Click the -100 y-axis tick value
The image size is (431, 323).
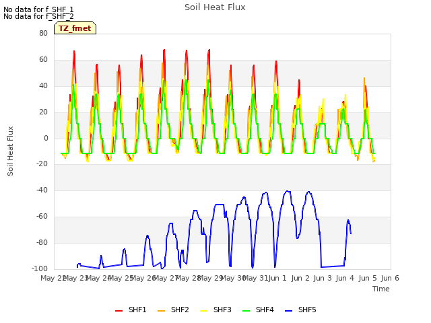(x=40, y=268)
